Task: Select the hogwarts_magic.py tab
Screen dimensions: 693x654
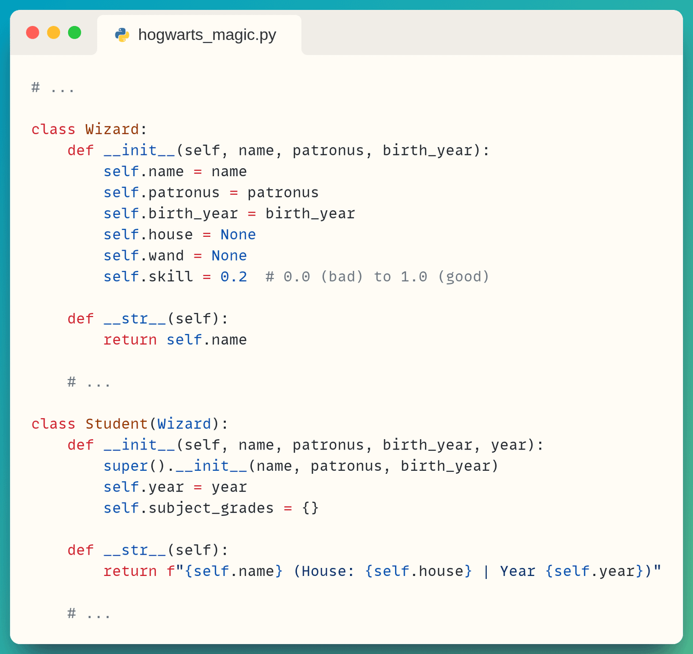Action: coord(207,35)
